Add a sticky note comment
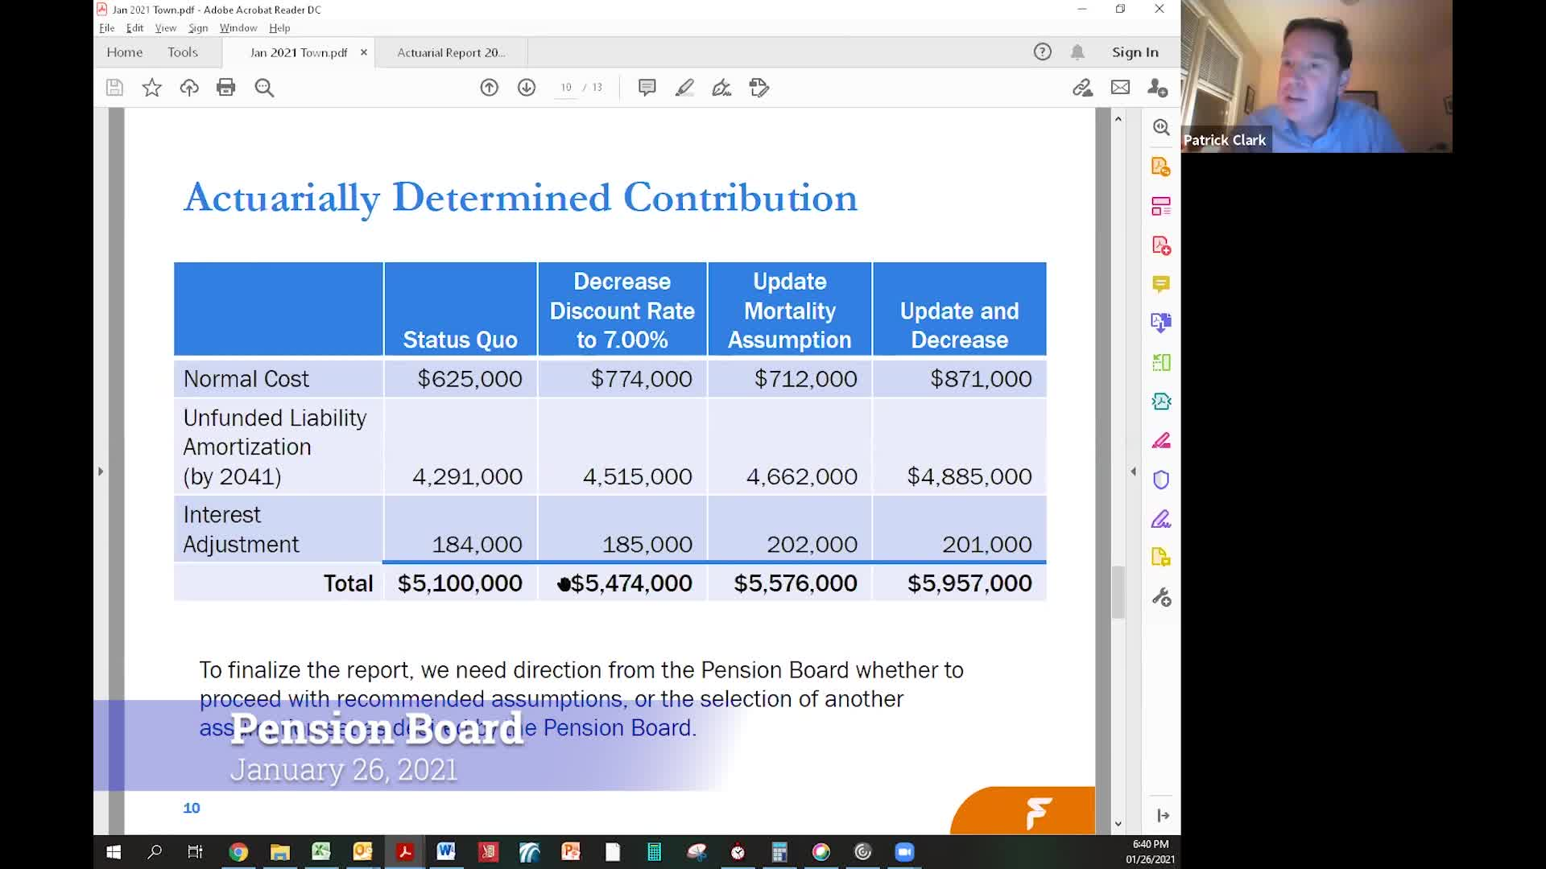The height and width of the screenshot is (869, 1546). [x=647, y=88]
